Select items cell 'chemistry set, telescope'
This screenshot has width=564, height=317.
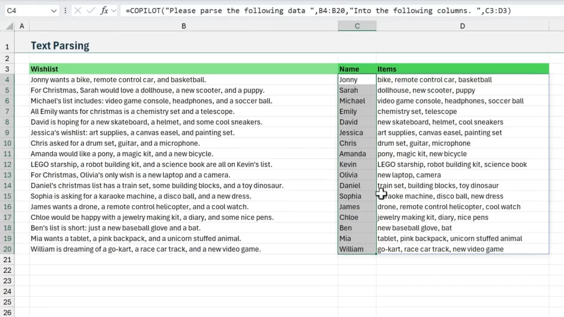pos(463,111)
